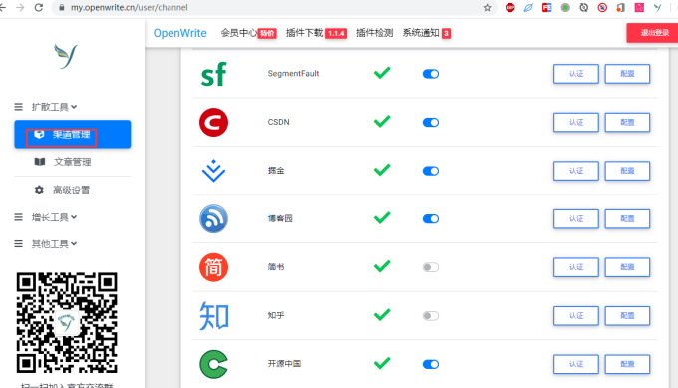
Task: Click the blue feather extension icon
Action: coord(528,7)
